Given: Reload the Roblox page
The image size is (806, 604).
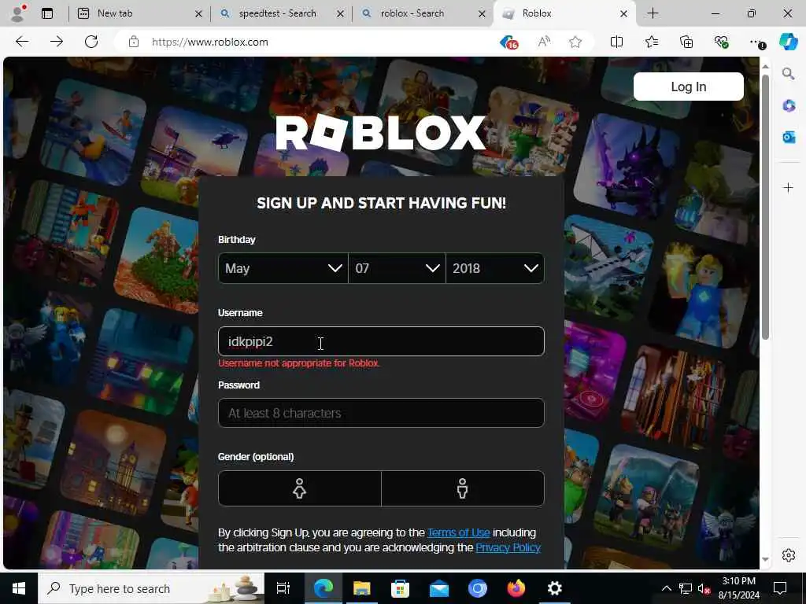Looking at the screenshot, I should (x=91, y=42).
